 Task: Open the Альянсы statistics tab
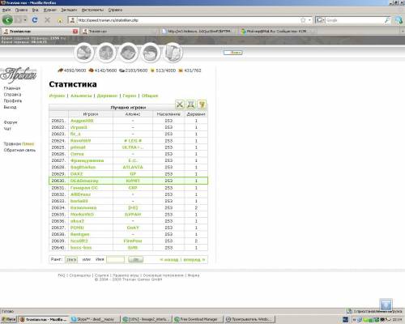point(81,96)
